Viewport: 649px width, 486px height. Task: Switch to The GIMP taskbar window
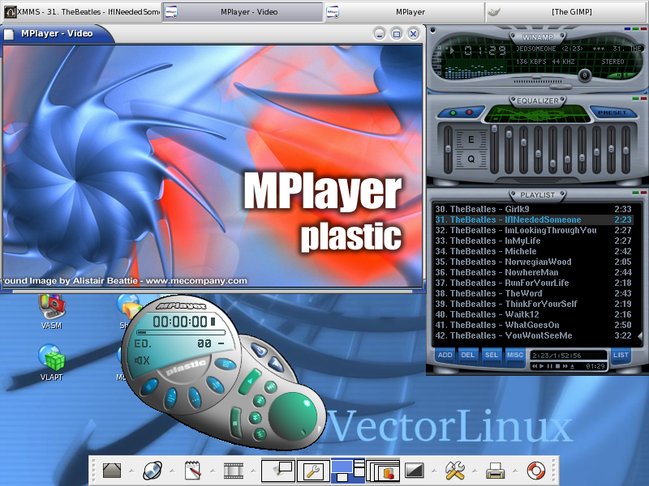[x=566, y=11]
